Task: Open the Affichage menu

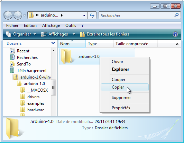Action: (x=51, y=25)
